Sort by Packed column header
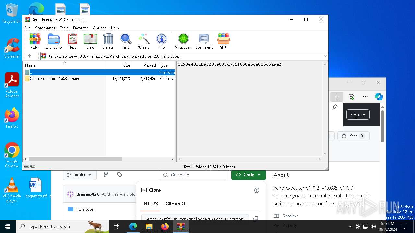The width and height of the screenshot is (415, 233). 145,65
